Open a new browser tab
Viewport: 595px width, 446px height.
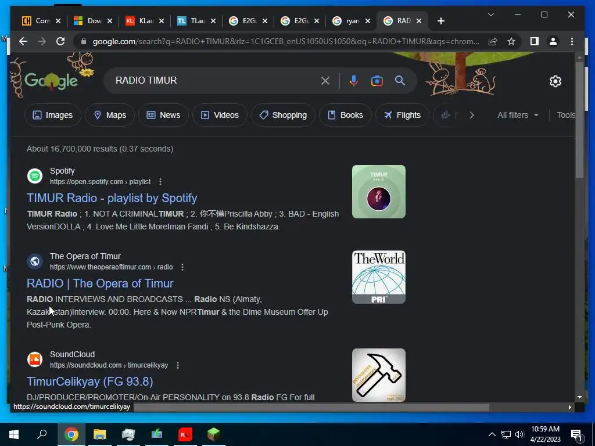(440, 21)
